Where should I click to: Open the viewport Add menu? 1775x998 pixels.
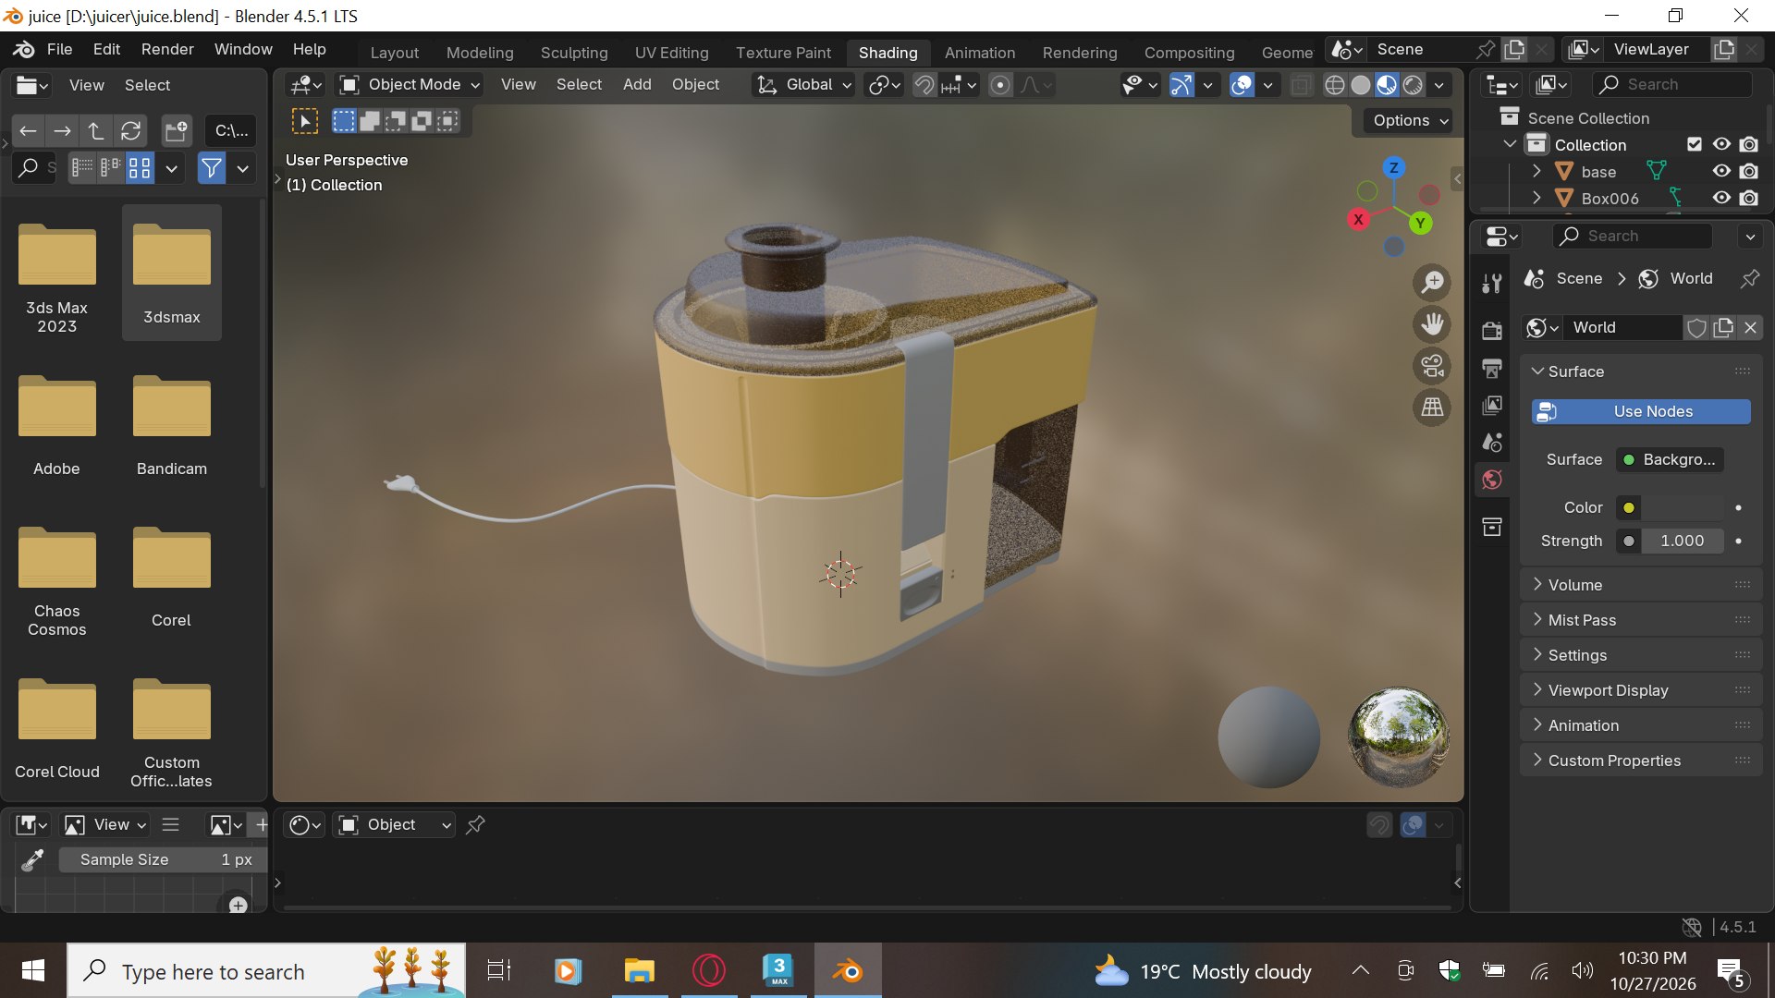coord(637,85)
